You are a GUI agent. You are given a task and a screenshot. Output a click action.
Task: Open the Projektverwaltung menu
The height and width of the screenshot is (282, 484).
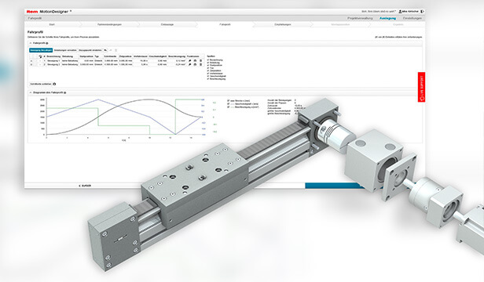point(360,18)
